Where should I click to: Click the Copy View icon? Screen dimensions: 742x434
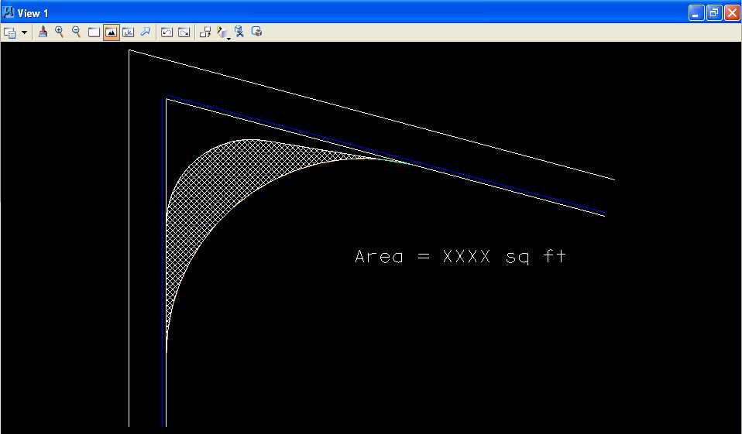(x=205, y=32)
